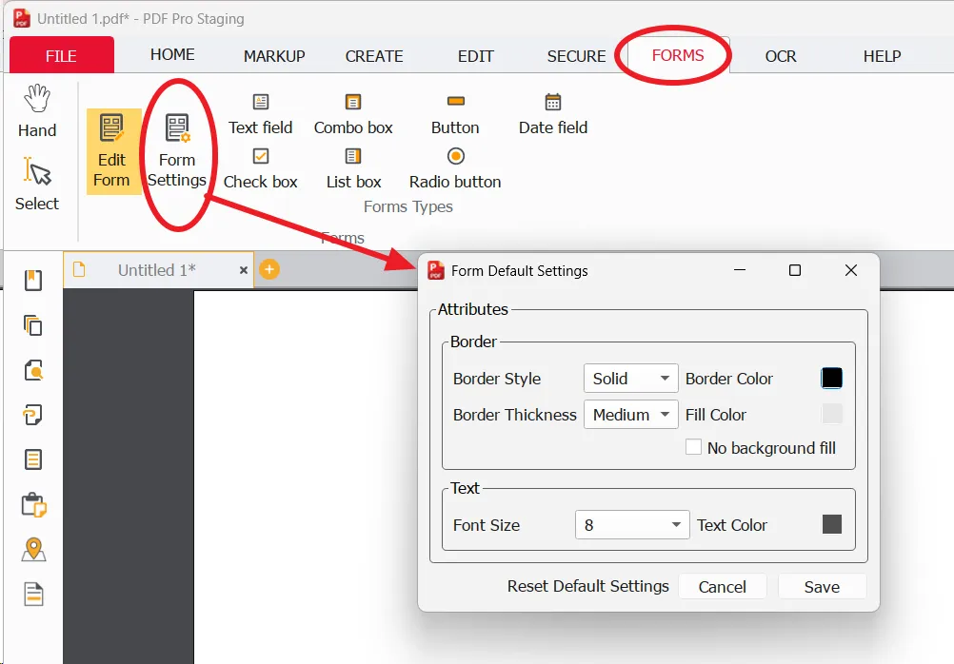Pick the Fill Color swatch
The image size is (954, 664).
[x=832, y=414]
